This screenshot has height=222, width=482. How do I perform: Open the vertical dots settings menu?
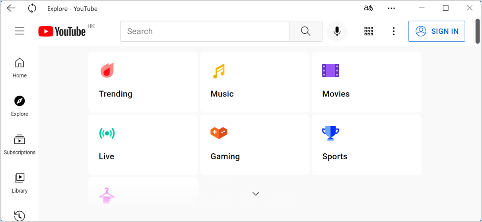pyautogui.click(x=393, y=31)
